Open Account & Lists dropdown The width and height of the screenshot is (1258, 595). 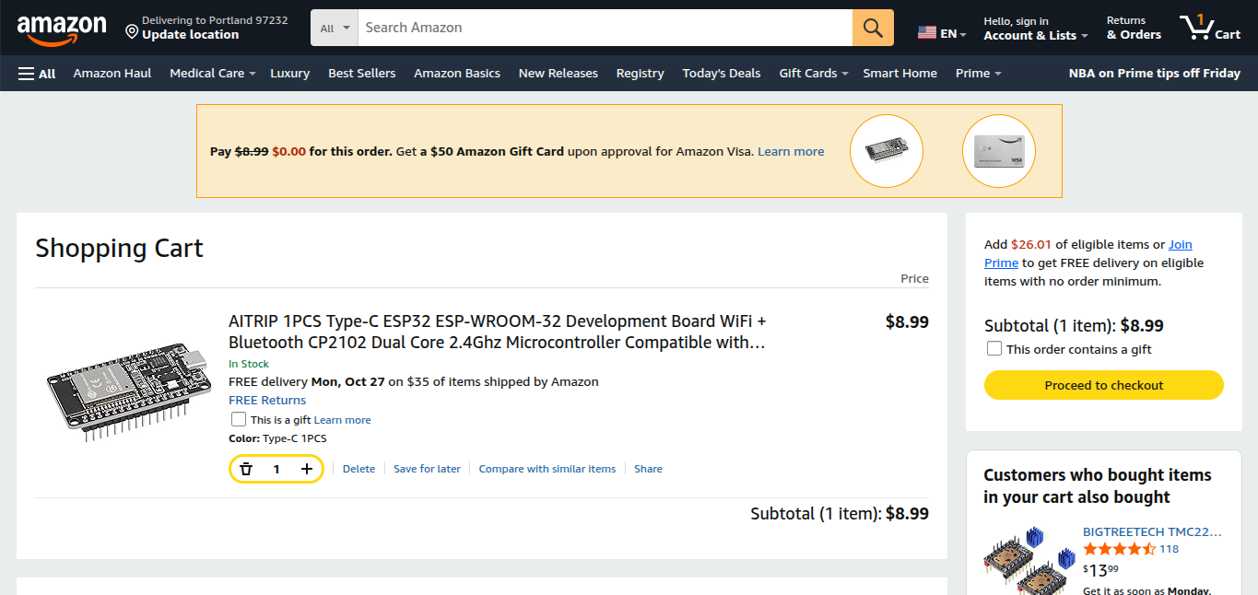1035,29
